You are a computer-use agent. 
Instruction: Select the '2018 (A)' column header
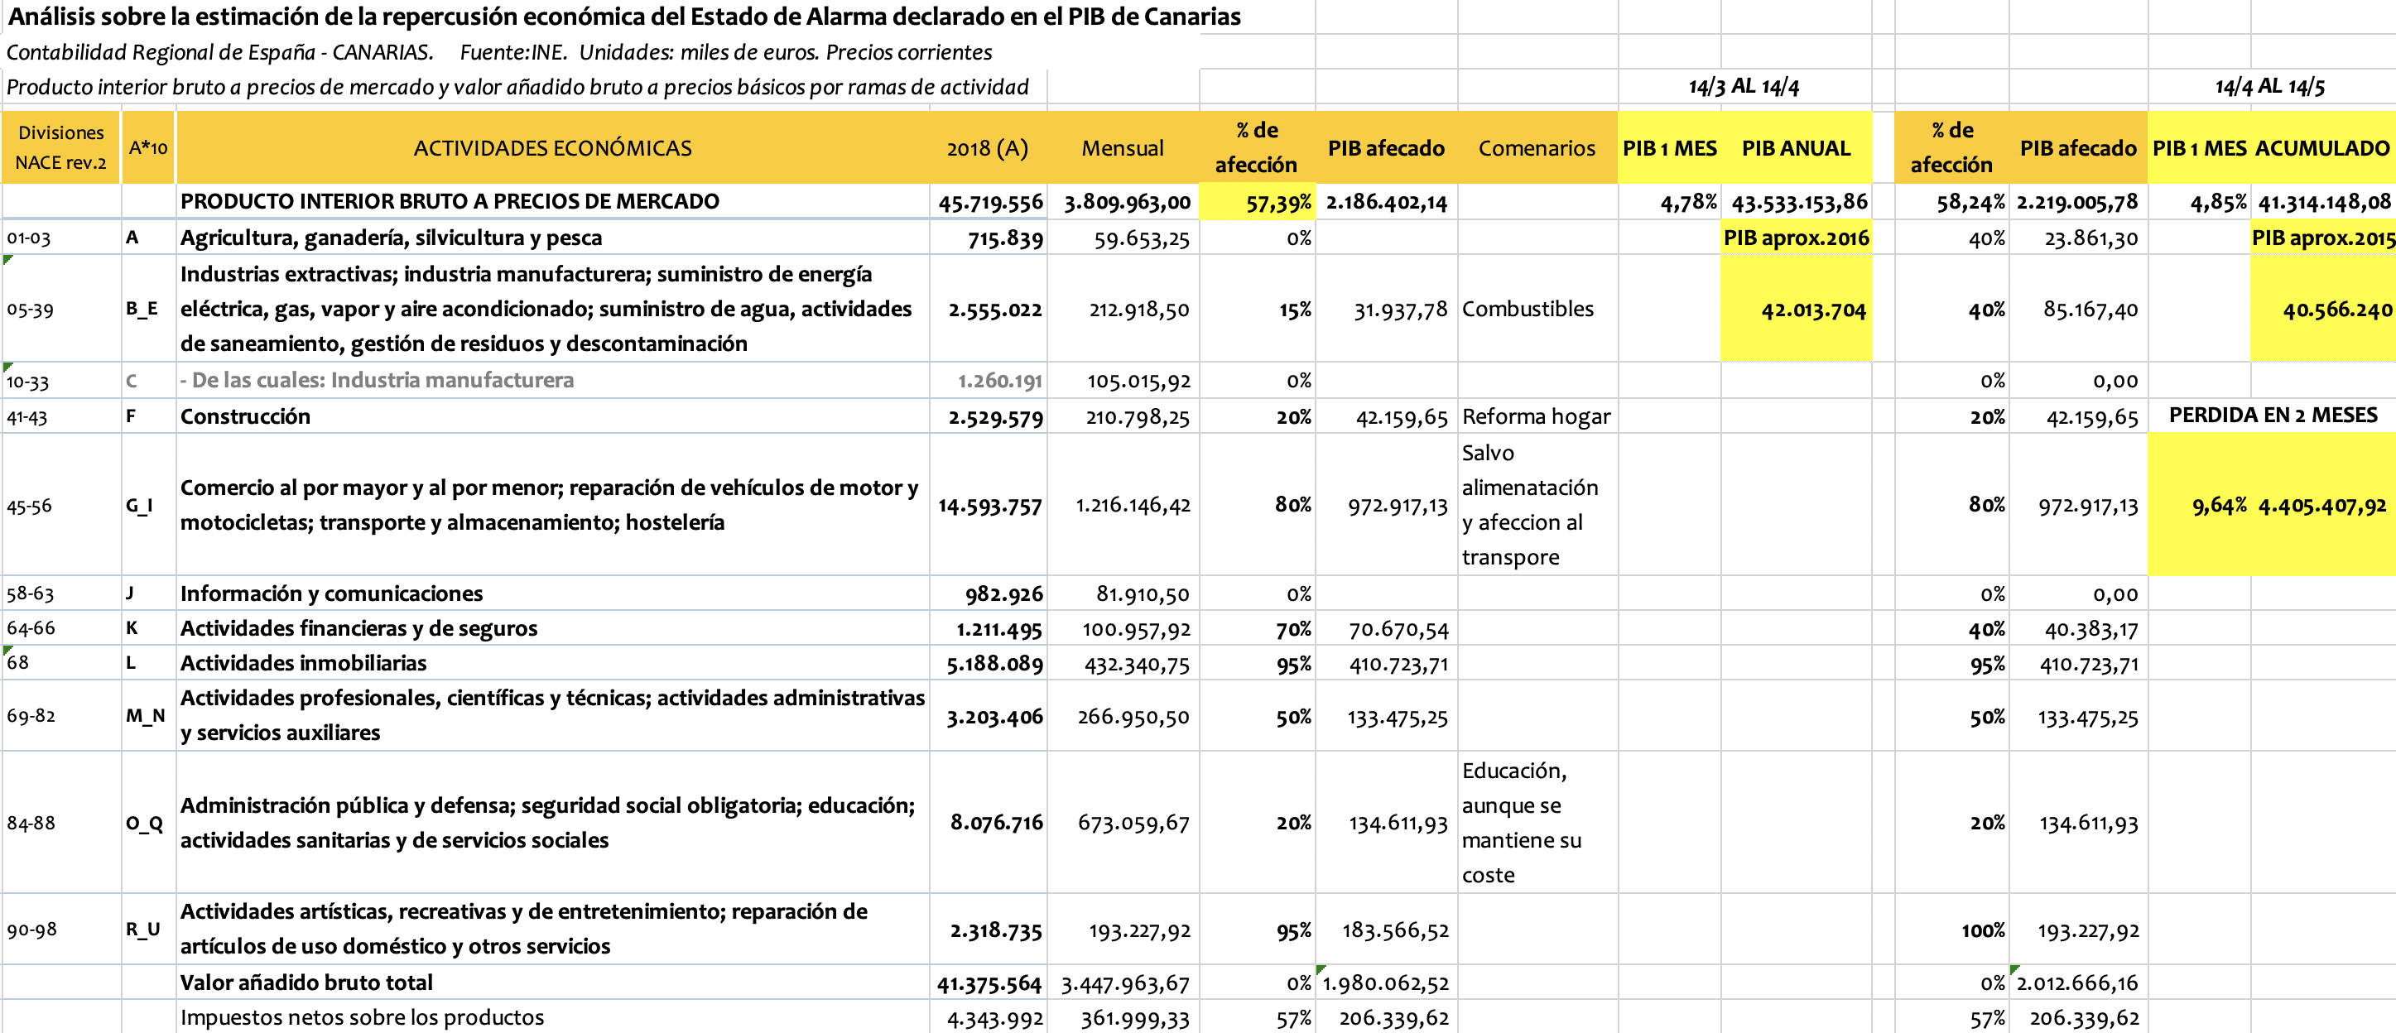click(987, 148)
